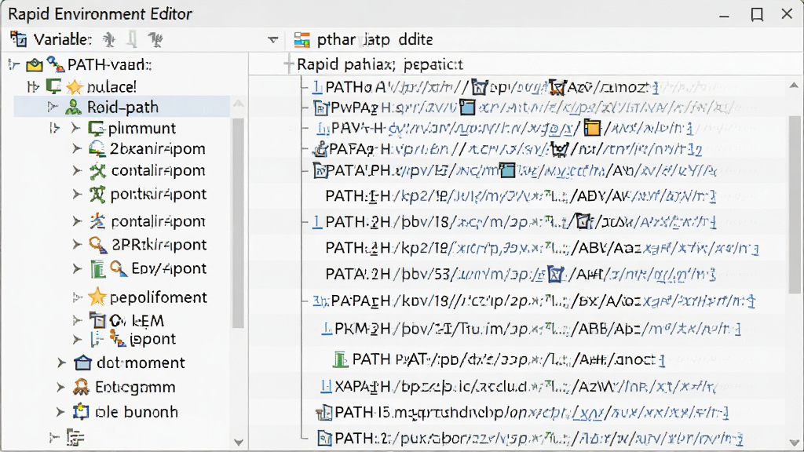This screenshot has height=452, width=804.
Task: Select the "Roid-path" tree label
Action: [122, 107]
